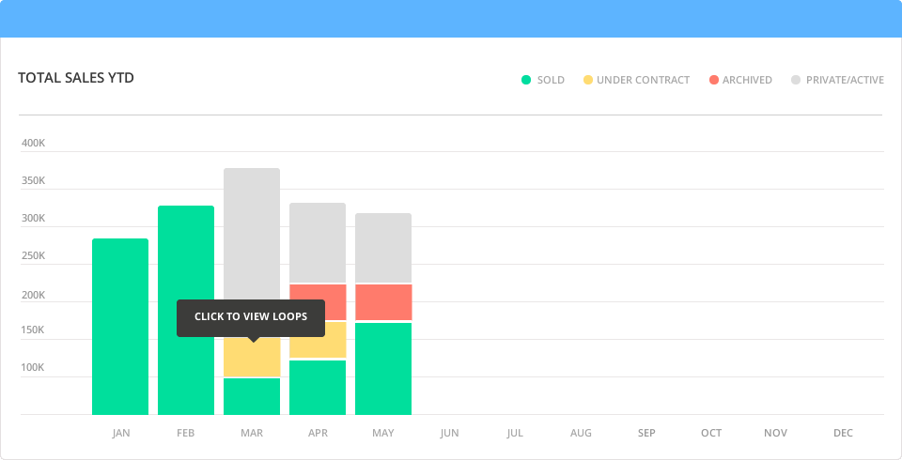Click the gray Private/Active legend dot
This screenshot has width=902, height=460.
coord(796,80)
